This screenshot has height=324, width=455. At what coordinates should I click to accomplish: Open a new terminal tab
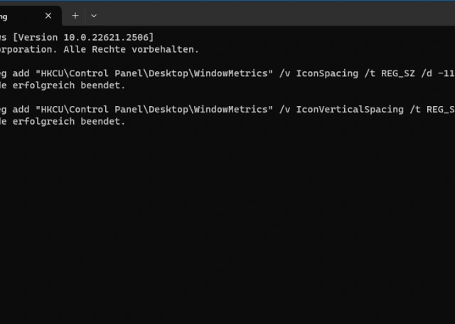point(75,15)
